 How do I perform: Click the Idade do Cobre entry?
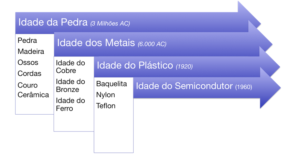click(71, 67)
